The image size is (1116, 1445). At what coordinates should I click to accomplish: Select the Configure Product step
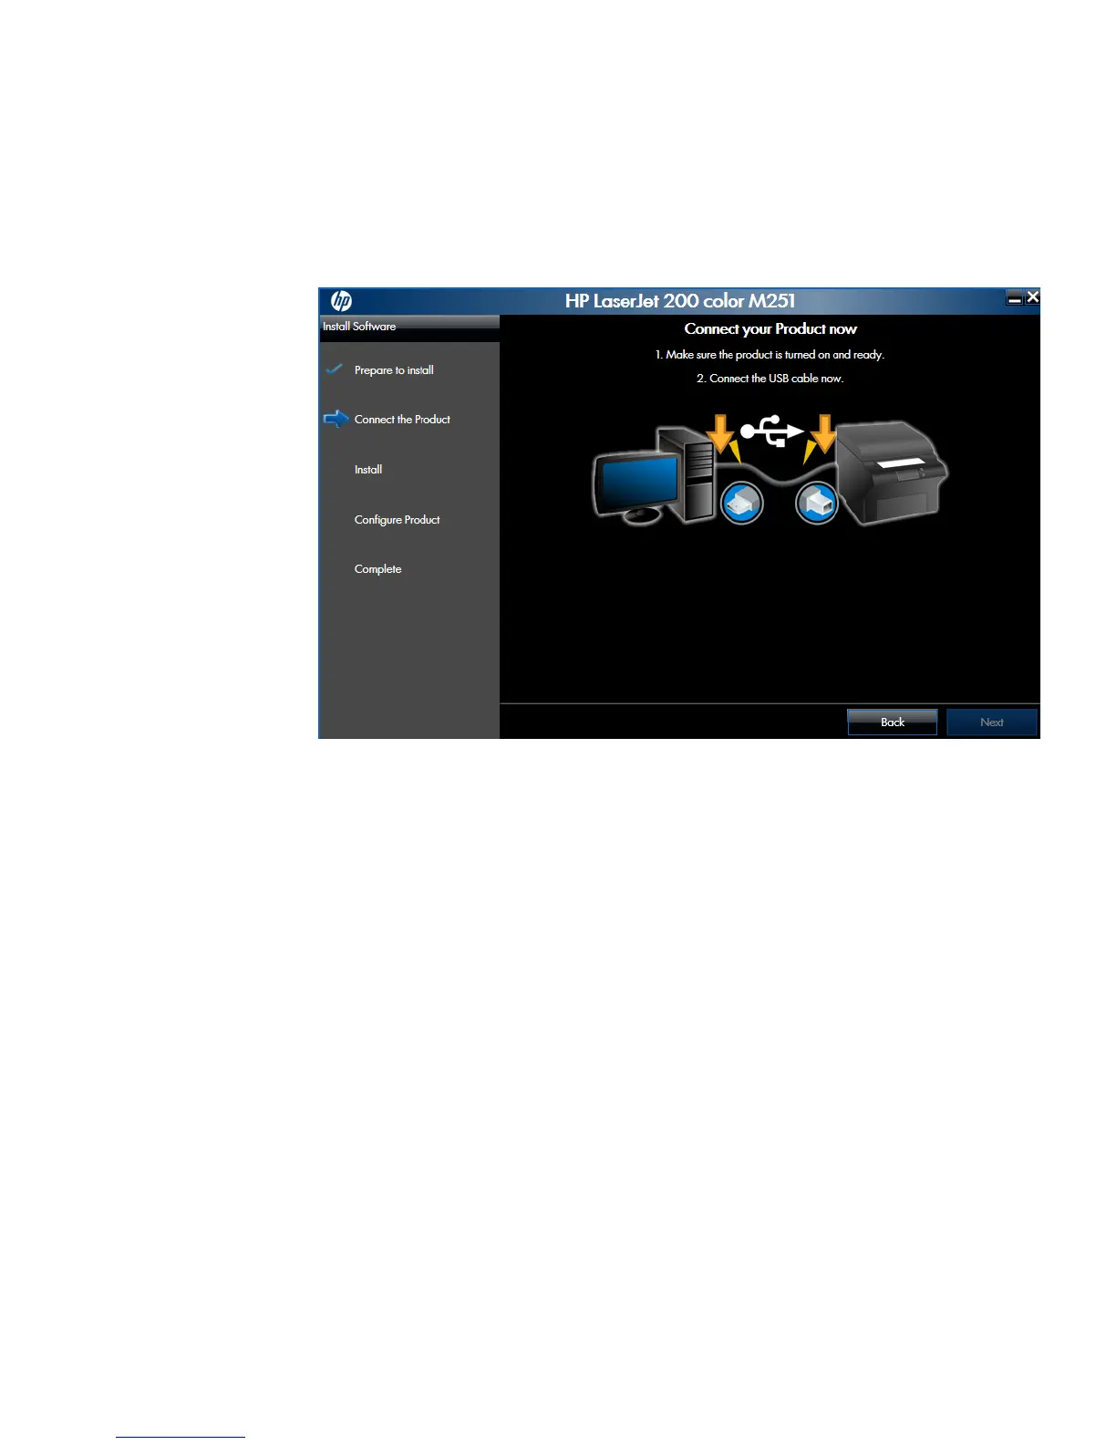(397, 520)
